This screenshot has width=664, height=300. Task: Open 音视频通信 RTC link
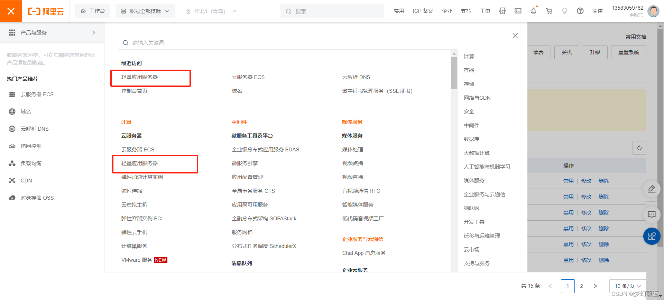361,191
